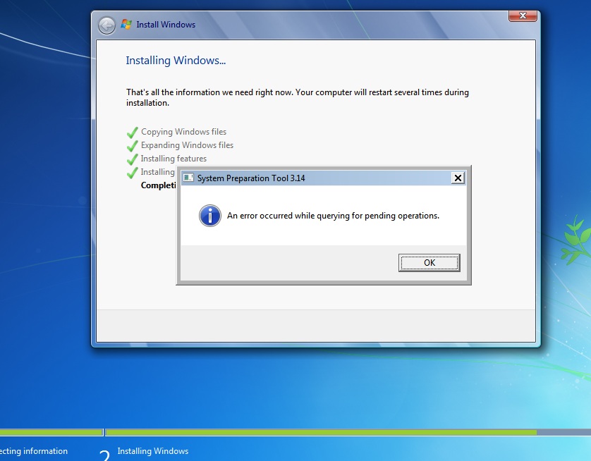Viewport: 591px width, 461px height.
Task: Click the blue information icon in the error dialog
Action: click(x=210, y=216)
